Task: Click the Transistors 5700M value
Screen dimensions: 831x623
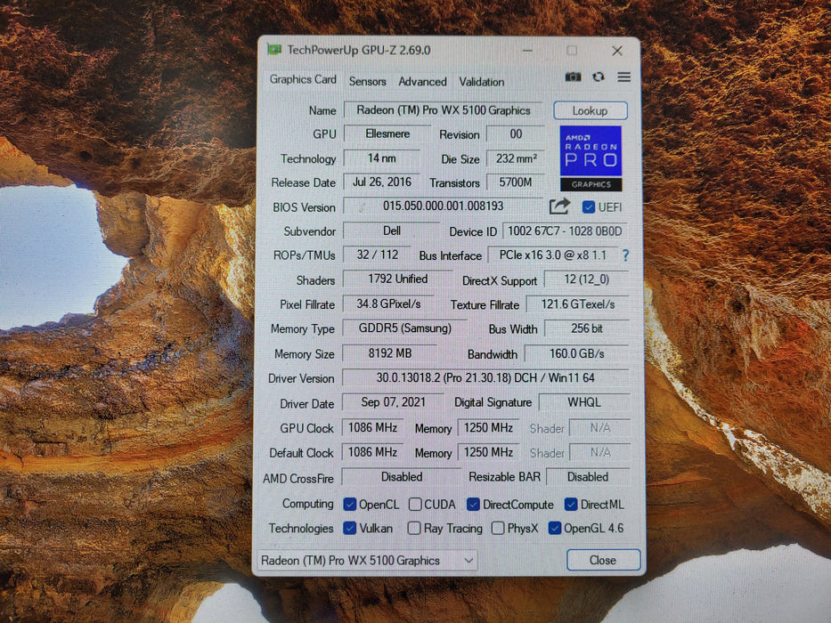Action: click(516, 182)
